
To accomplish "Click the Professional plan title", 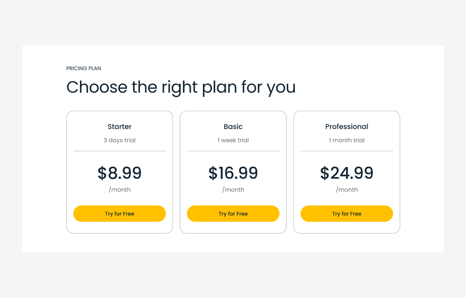I will [347, 127].
